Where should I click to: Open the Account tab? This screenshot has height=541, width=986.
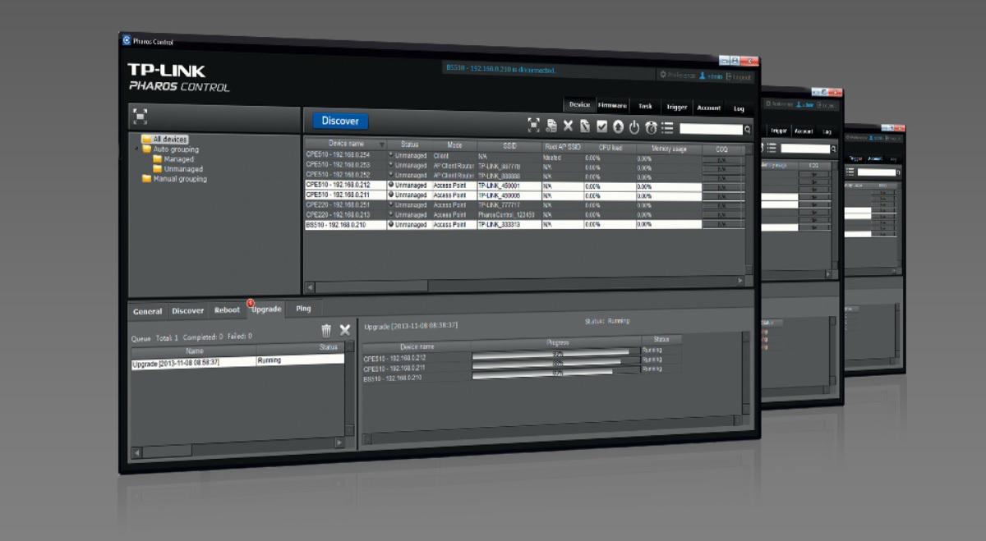(708, 108)
